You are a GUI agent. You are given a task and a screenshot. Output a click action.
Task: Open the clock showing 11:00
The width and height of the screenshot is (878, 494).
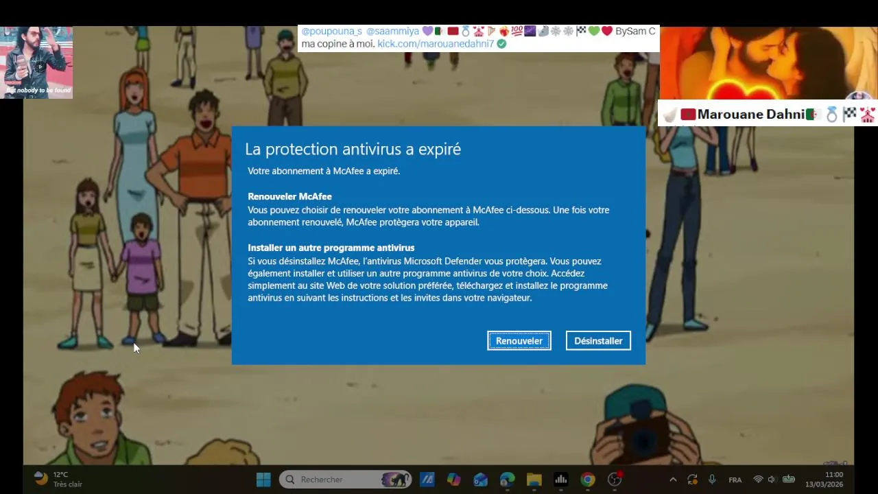pyautogui.click(x=824, y=480)
